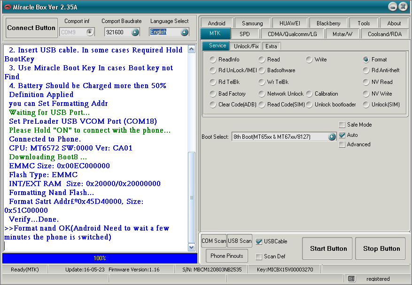Open the About tab
This screenshot has width=412, height=285.
394,23
